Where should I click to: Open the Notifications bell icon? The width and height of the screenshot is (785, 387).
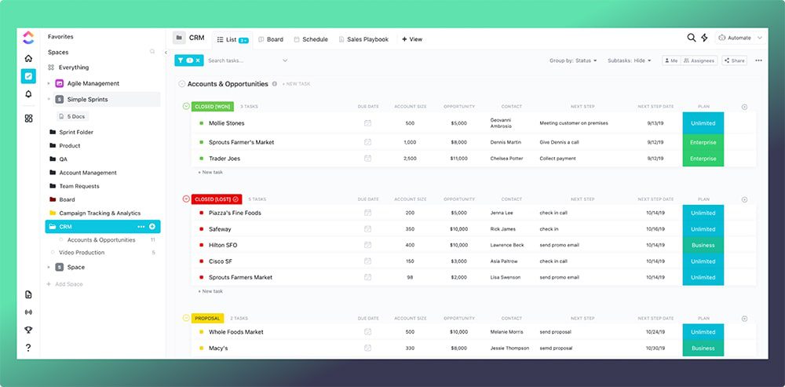click(28, 94)
